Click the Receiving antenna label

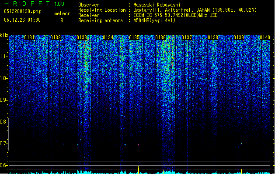(x=101, y=20)
